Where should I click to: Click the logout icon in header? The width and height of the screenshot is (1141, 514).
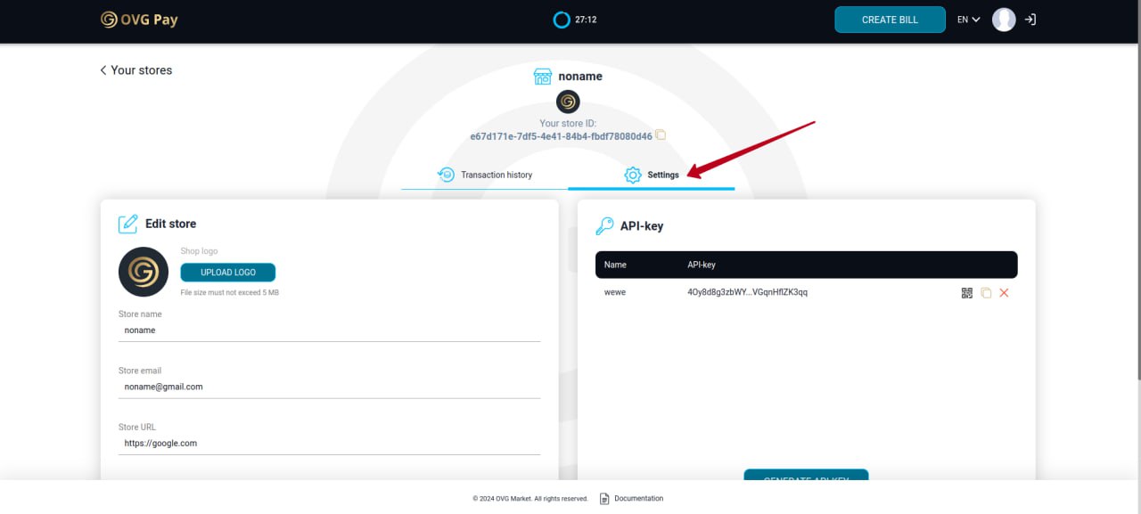1030,20
